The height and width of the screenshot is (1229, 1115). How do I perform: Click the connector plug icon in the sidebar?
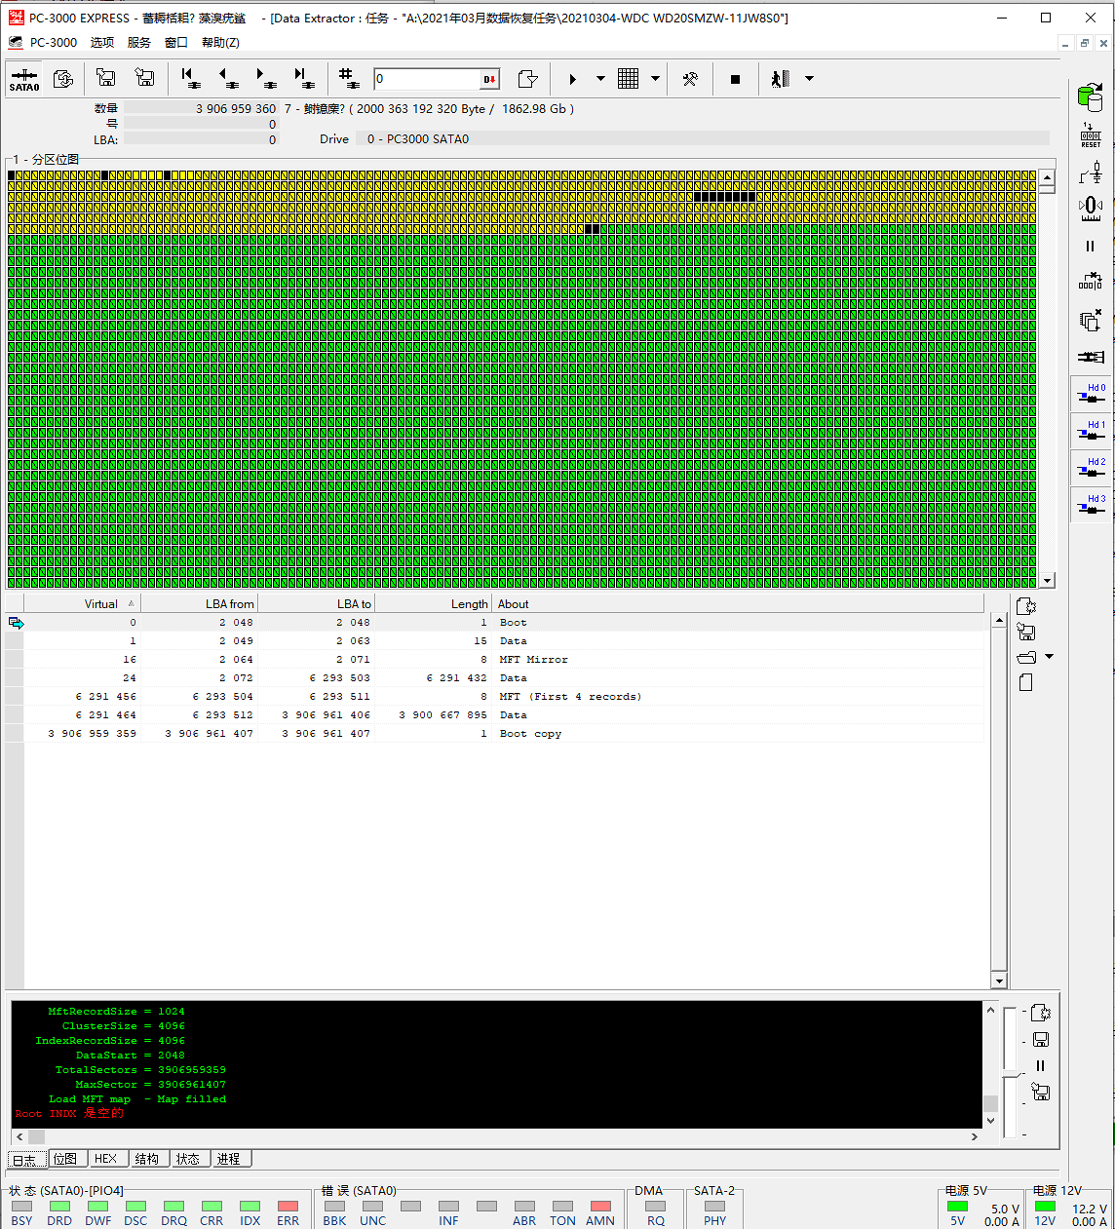1091,357
